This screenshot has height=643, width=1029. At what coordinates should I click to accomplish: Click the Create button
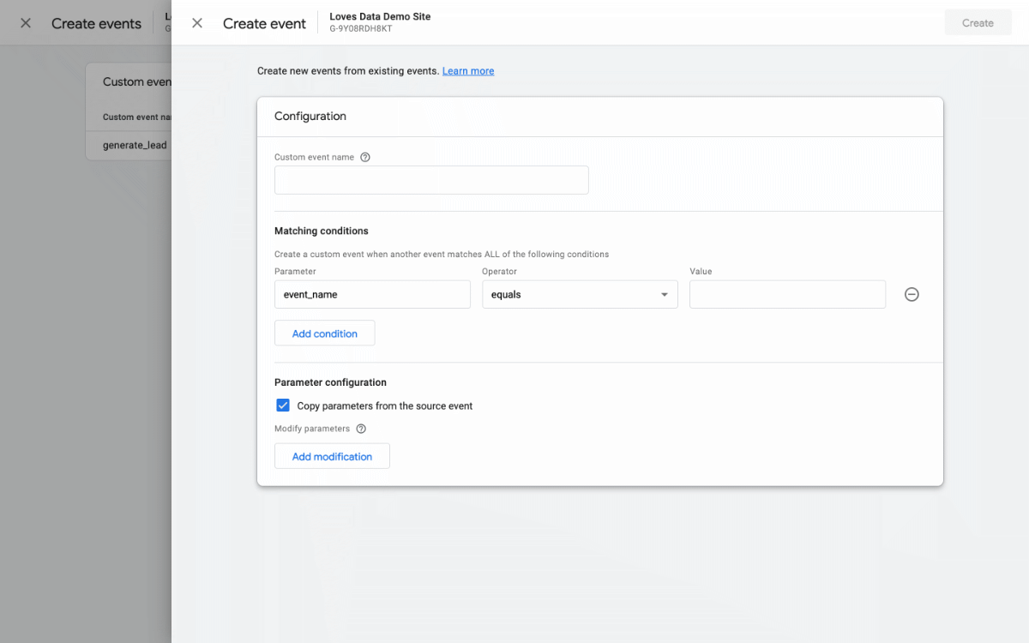[977, 23]
